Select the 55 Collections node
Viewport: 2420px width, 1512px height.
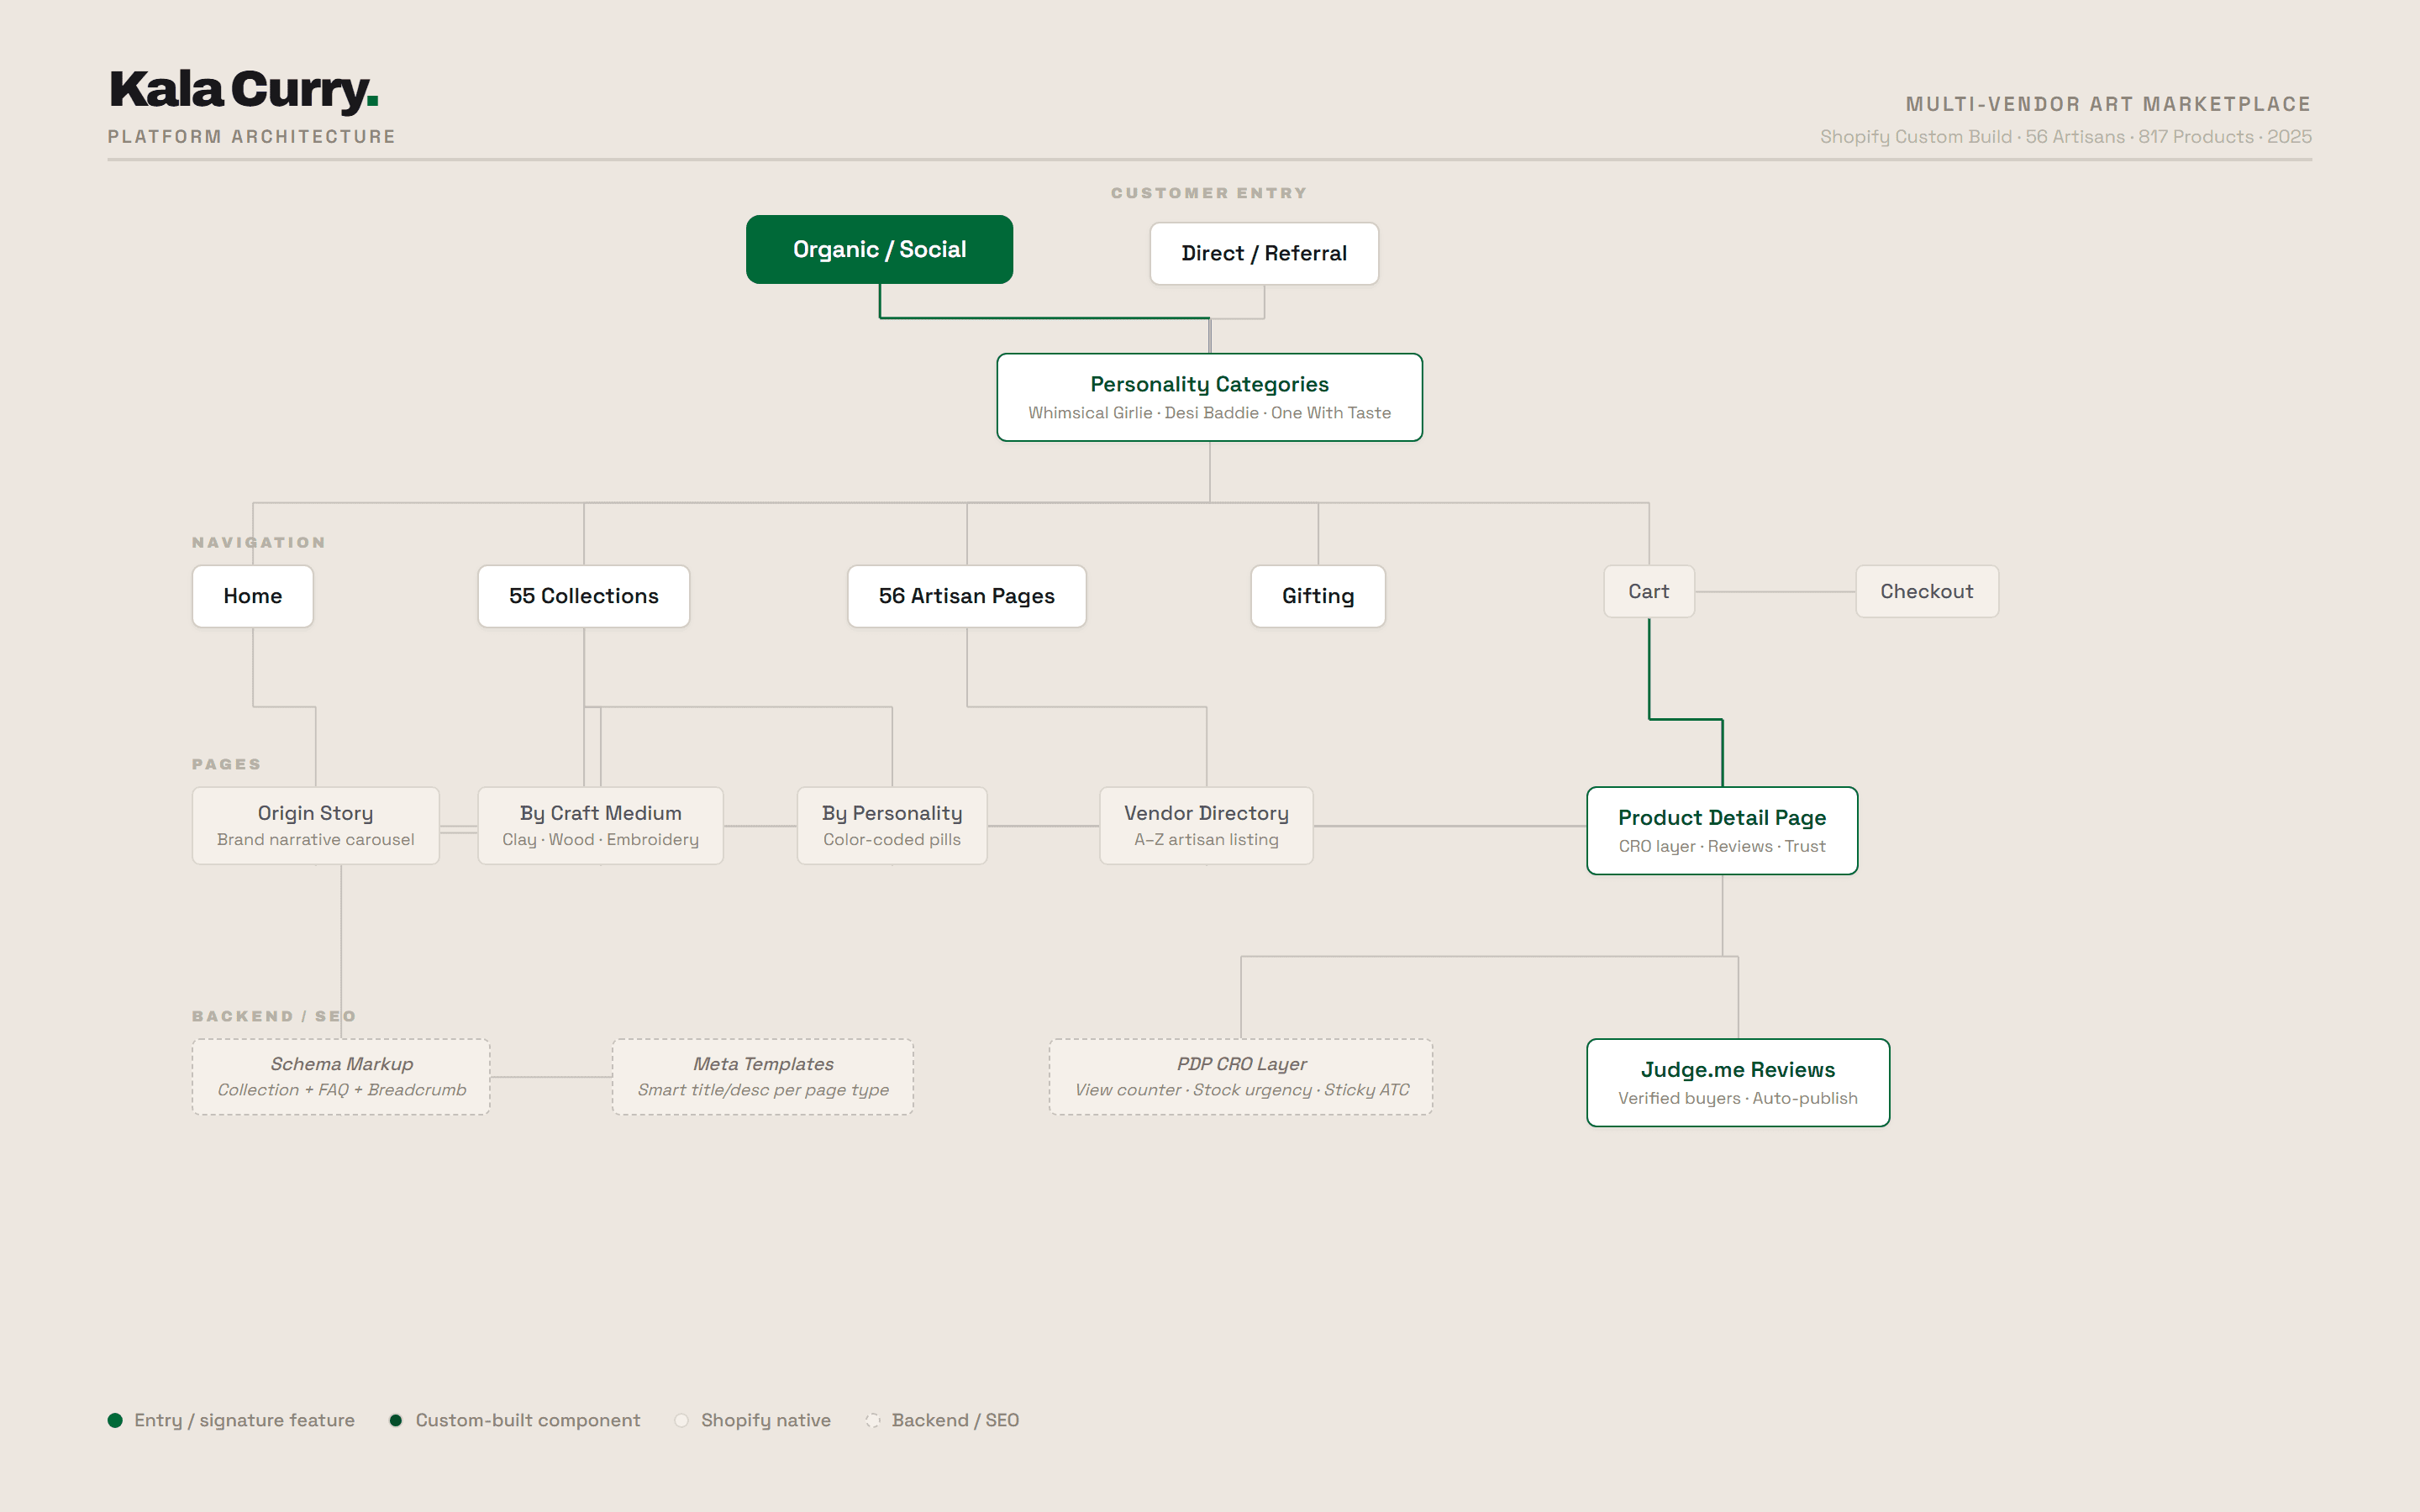(x=583, y=596)
